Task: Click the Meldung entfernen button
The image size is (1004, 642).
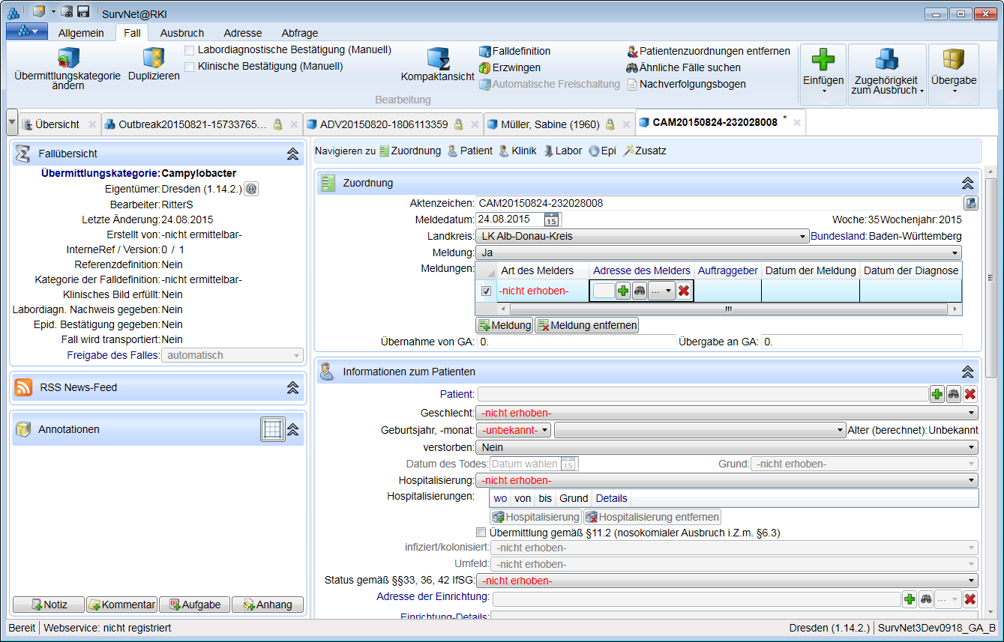Action: click(x=587, y=325)
